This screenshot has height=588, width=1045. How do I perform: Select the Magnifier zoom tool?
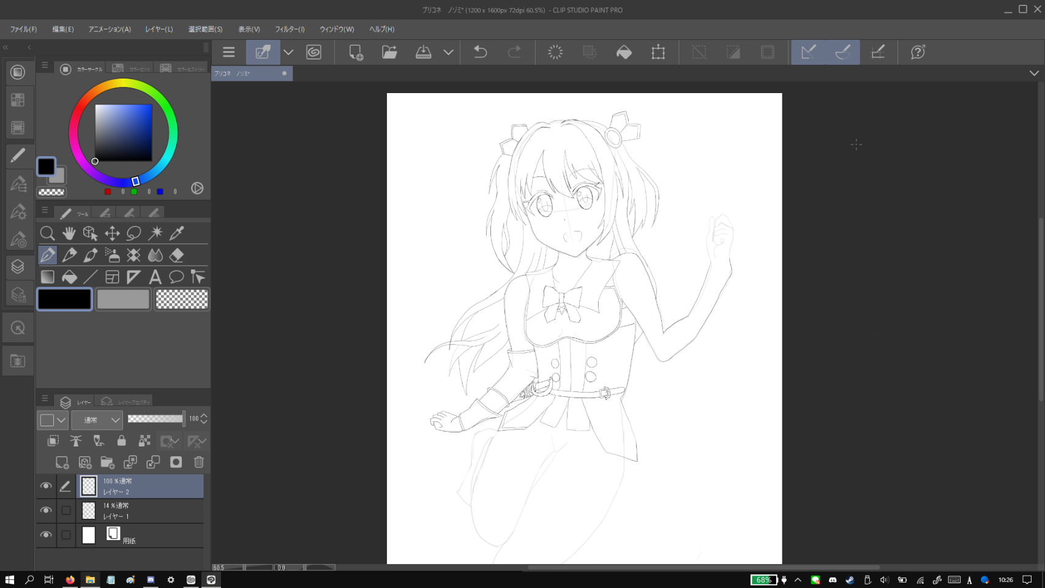click(x=47, y=233)
